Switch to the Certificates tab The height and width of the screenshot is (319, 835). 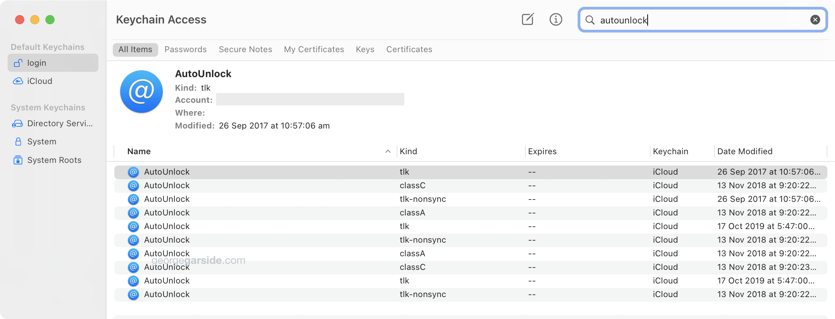tap(409, 50)
